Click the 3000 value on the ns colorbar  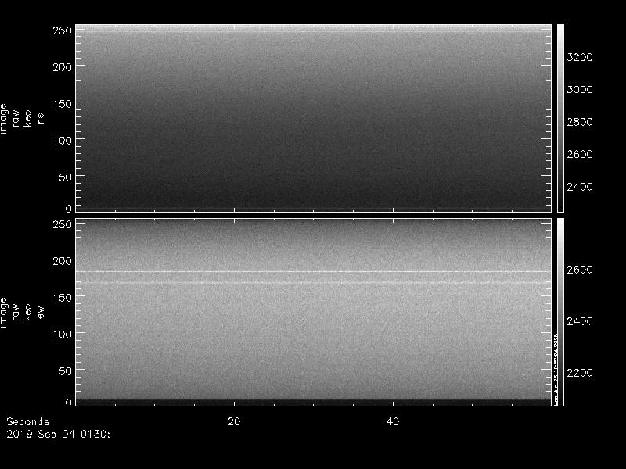[x=580, y=89]
